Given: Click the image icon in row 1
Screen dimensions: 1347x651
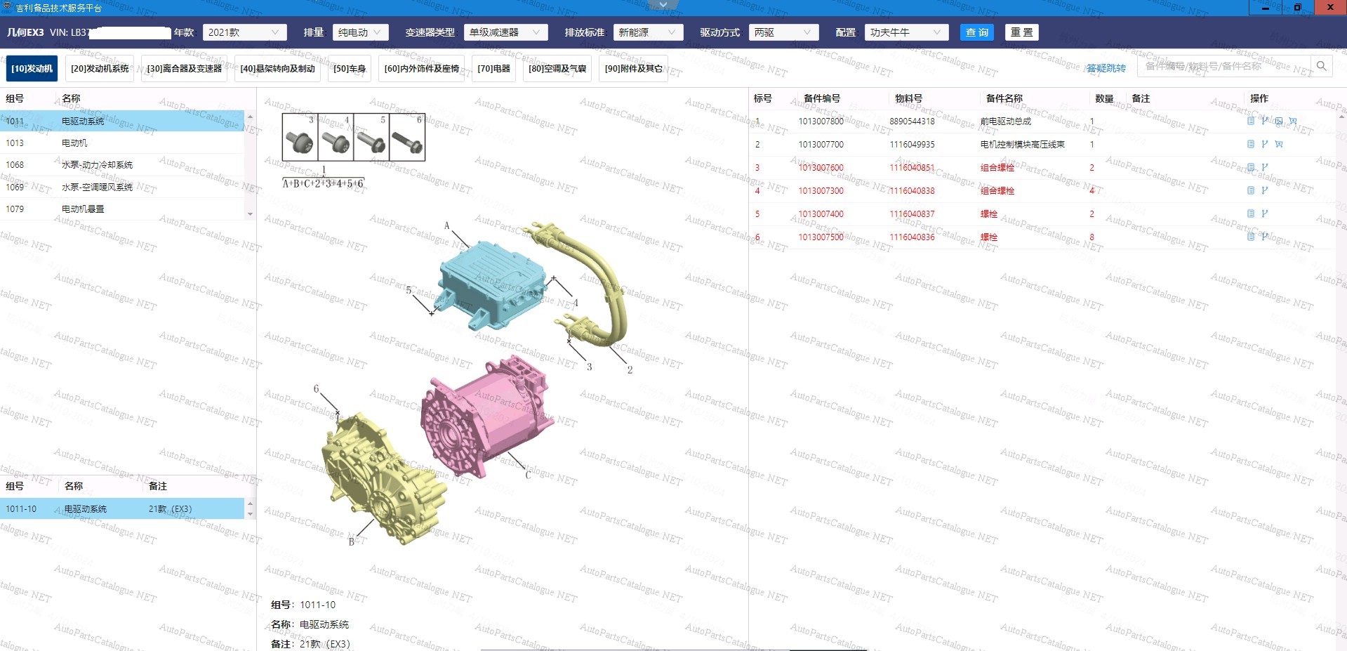Looking at the screenshot, I should (1278, 121).
